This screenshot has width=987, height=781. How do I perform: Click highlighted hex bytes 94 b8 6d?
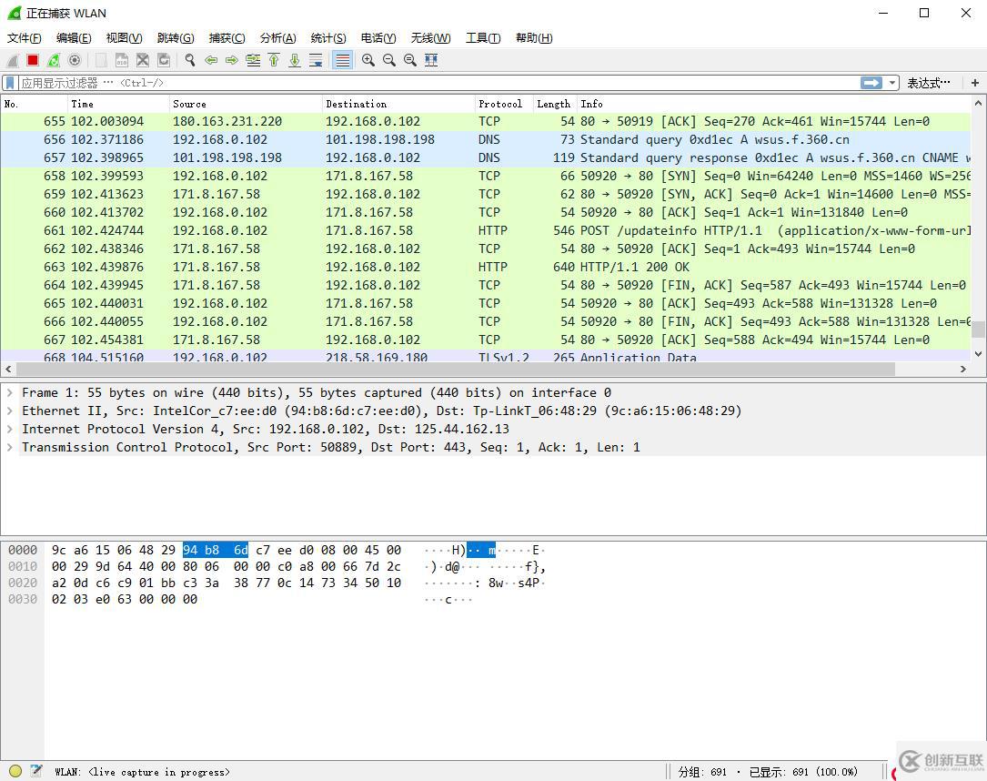tap(216, 551)
